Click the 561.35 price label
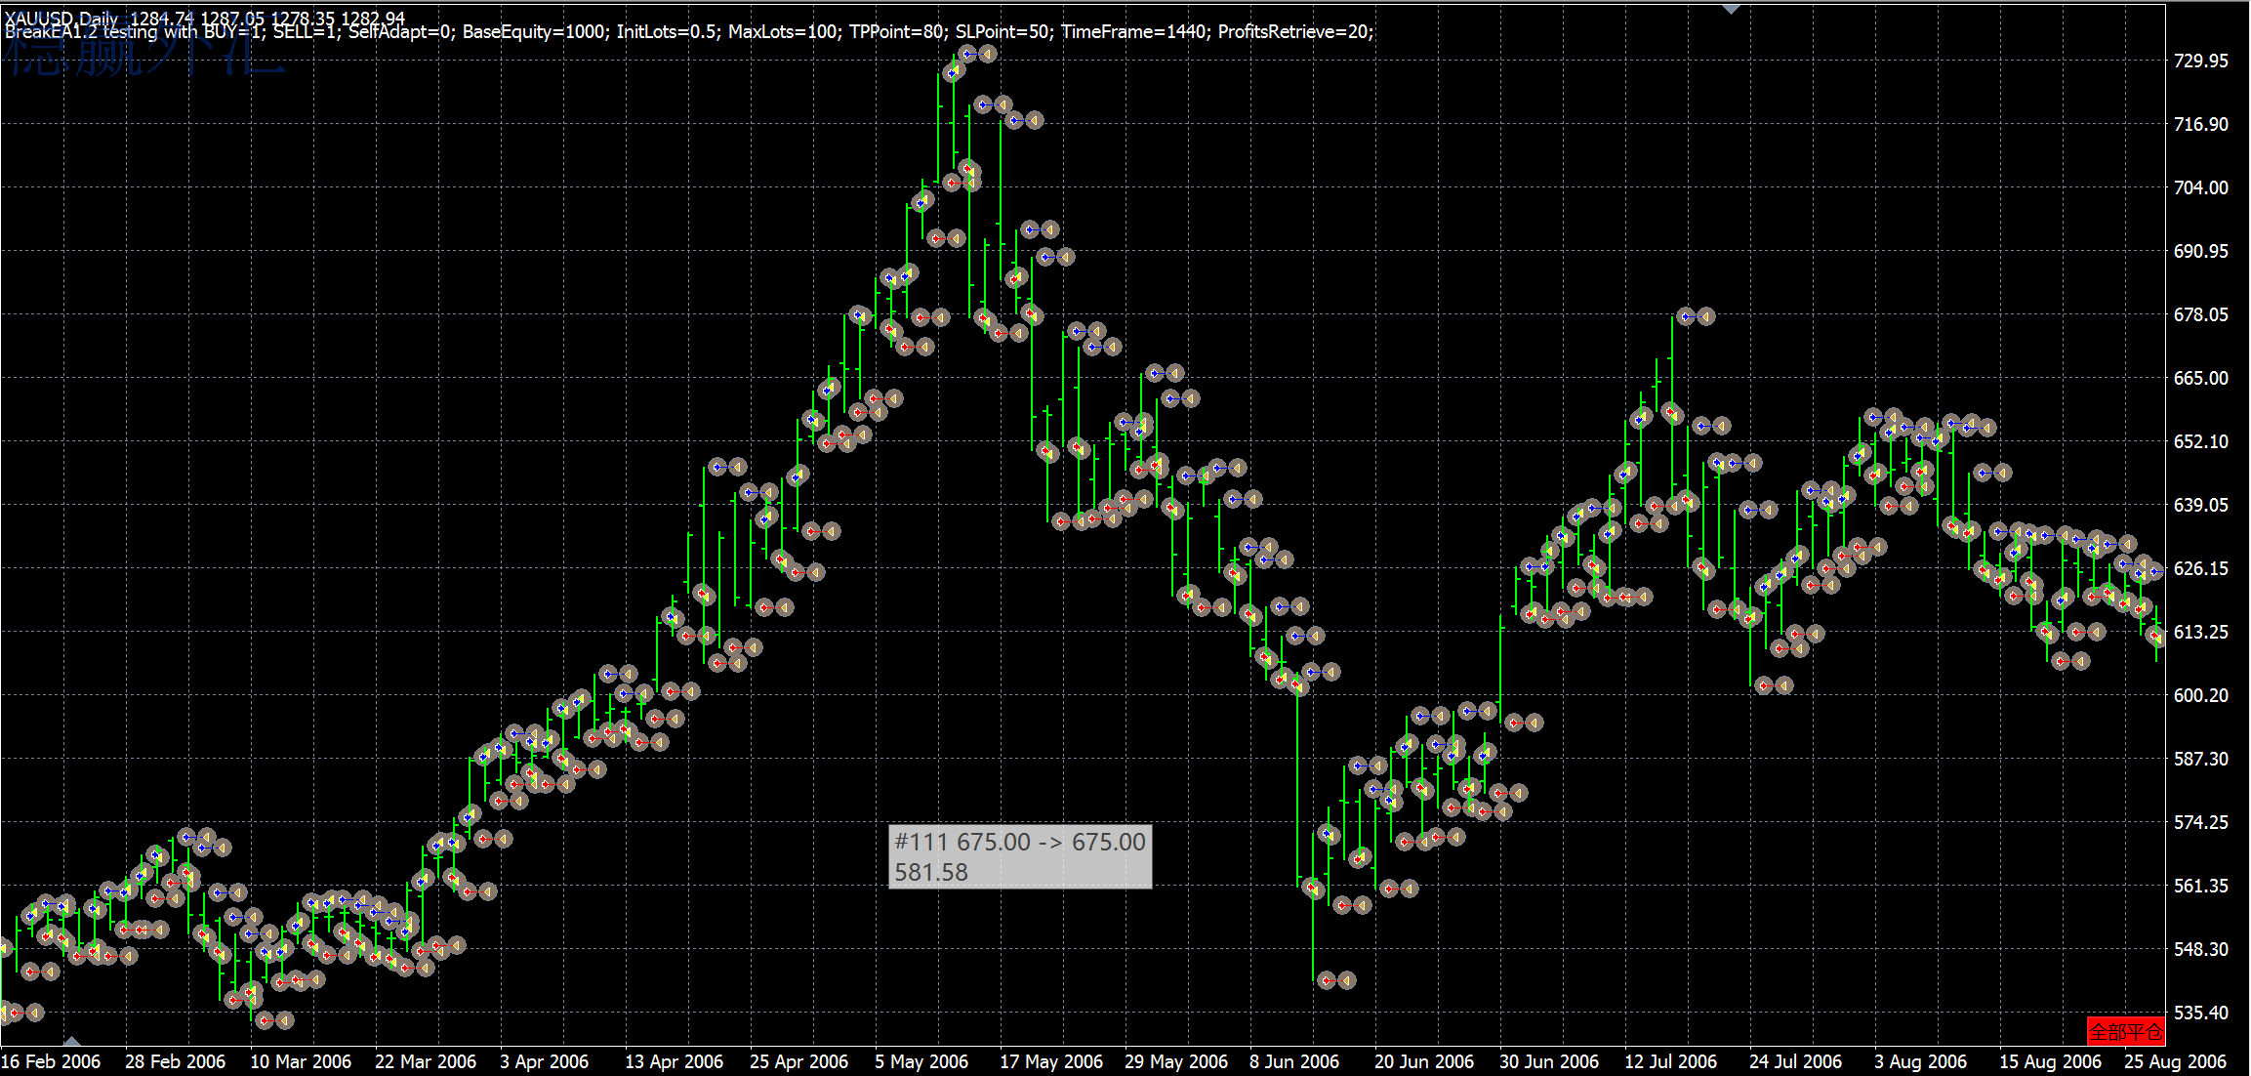Screen dimensions: 2251x1076 point(2201,886)
